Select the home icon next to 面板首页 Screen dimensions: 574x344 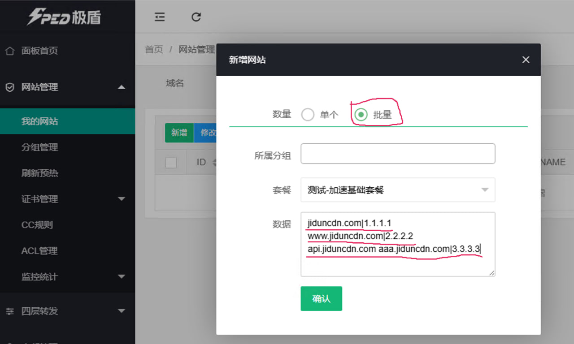point(10,51)
